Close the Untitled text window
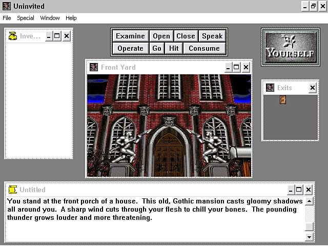The image size is (328, 246). click(309, 190)
